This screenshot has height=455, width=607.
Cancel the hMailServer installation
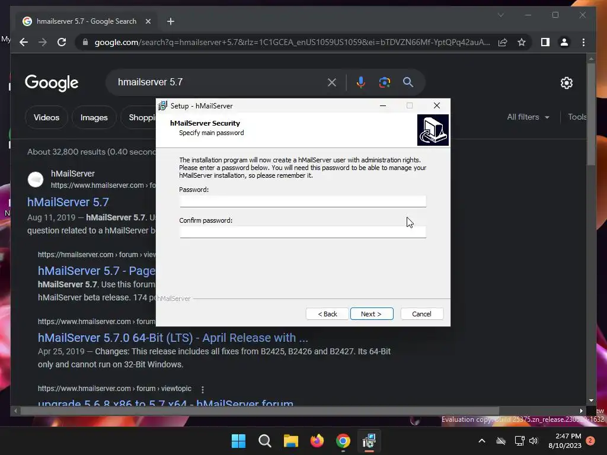(x=421, y=314)
